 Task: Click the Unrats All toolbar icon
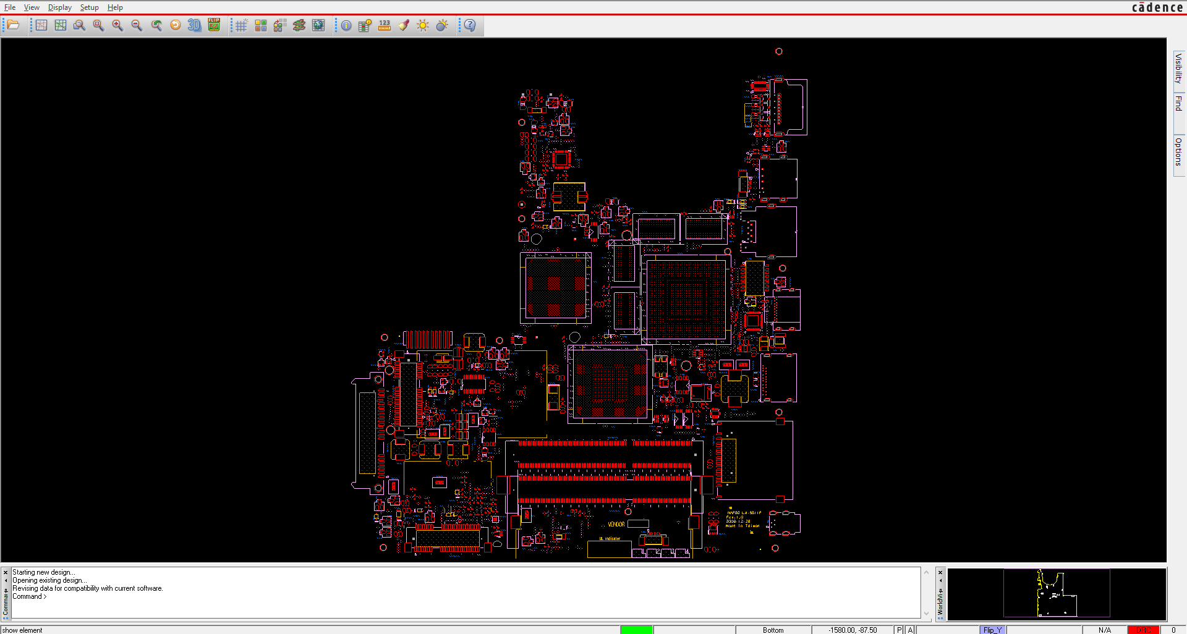[41, 25]
